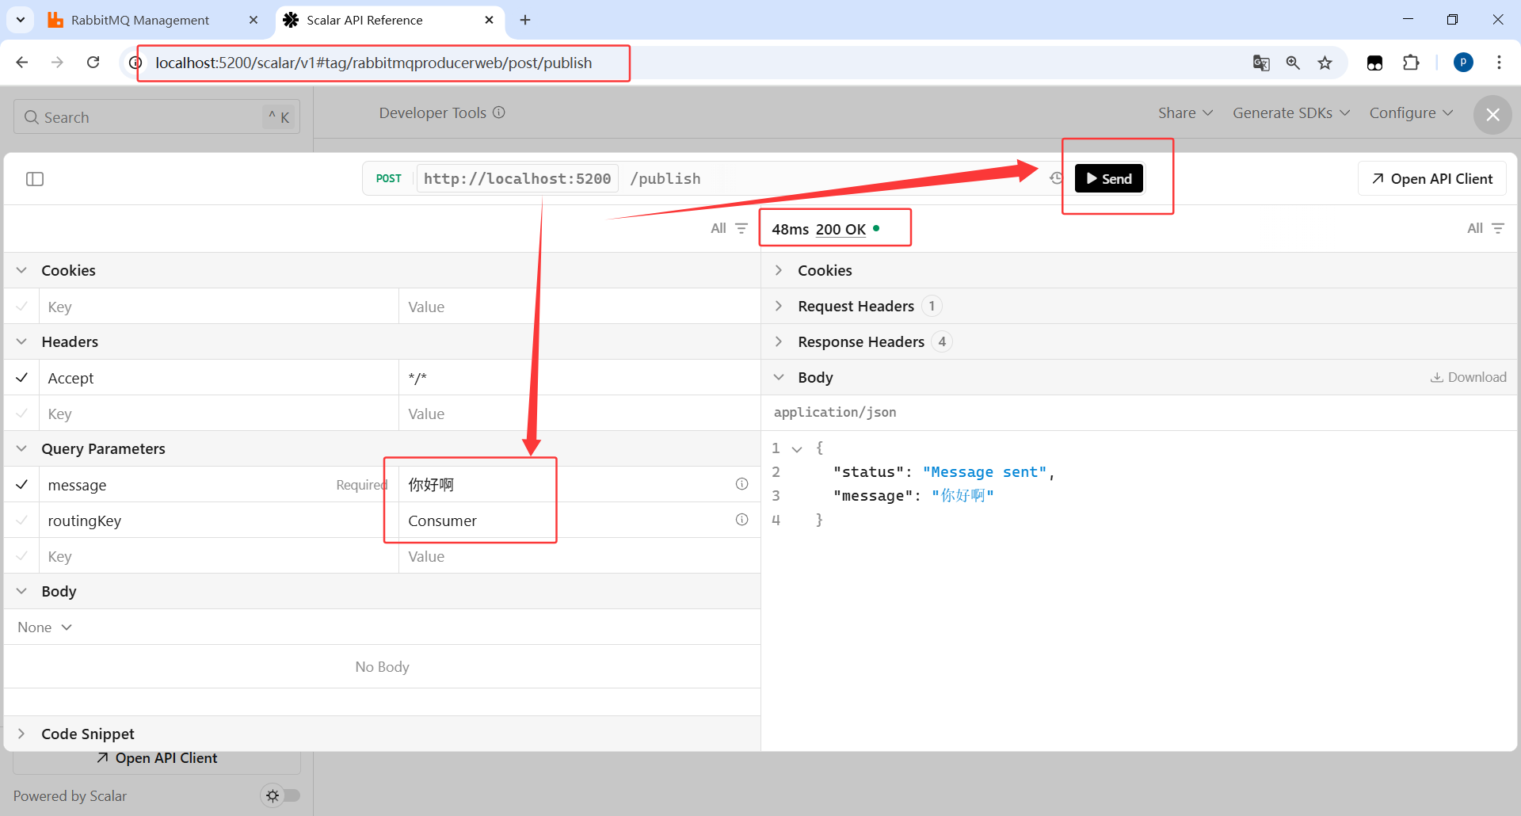Close the API client overlay
1521x816 pixels.
point(1492,115)
